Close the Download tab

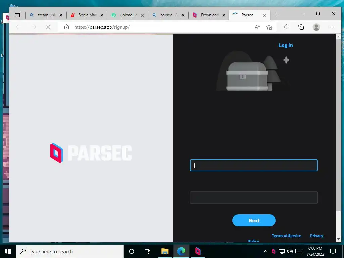pos(224,15)
